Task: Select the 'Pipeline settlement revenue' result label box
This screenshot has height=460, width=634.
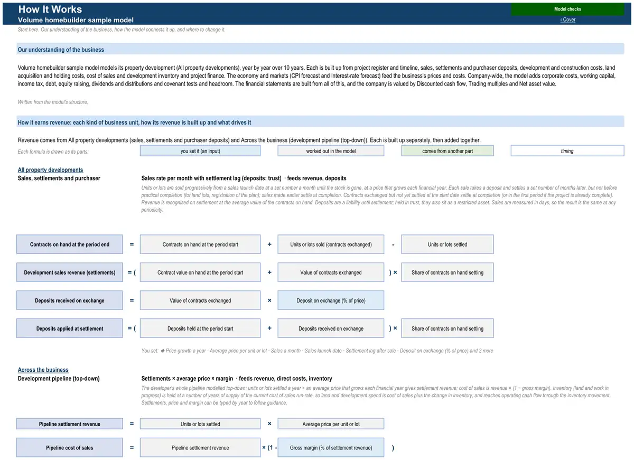Action: tap(70, 424)
